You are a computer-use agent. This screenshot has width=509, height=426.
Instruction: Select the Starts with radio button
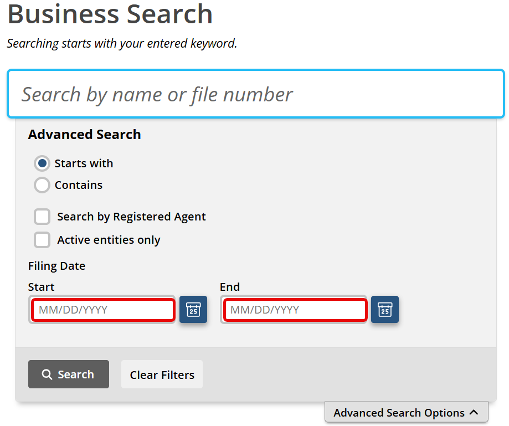pos(42,163)
